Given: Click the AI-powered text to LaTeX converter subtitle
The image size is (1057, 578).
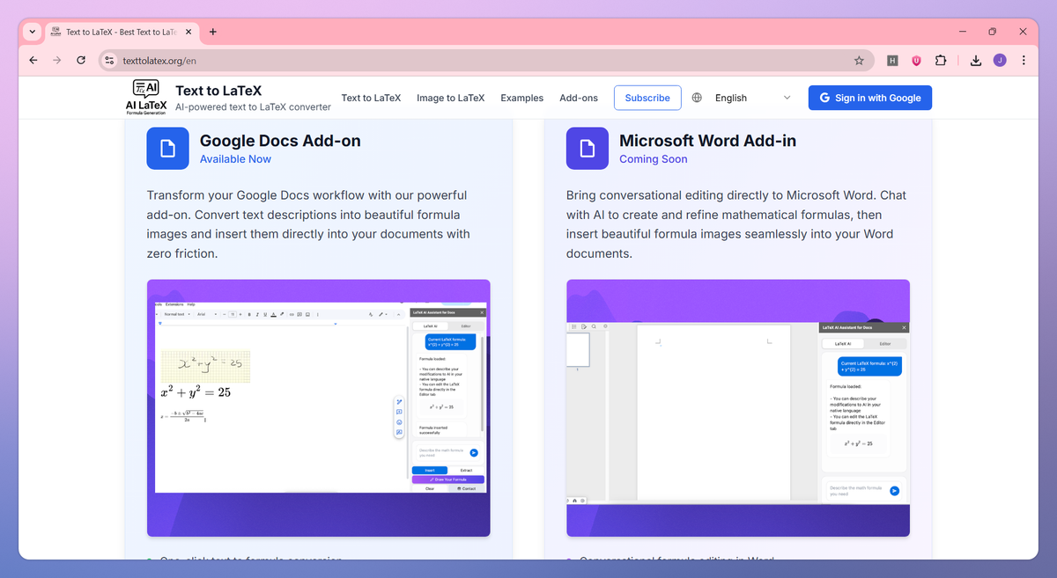Looking at the screenshot, I should pos(253,107).
